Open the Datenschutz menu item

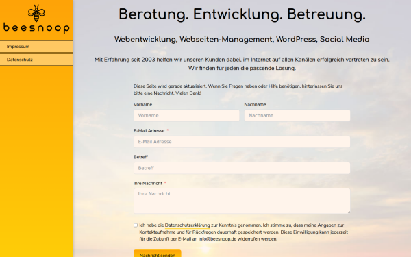[36, 60]
